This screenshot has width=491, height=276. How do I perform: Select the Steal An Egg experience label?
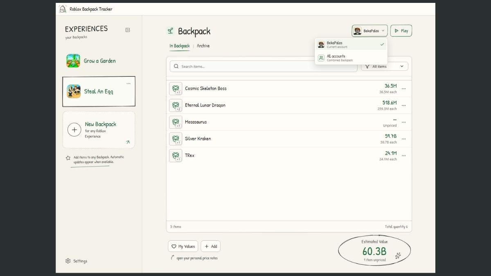coord(99,92)
